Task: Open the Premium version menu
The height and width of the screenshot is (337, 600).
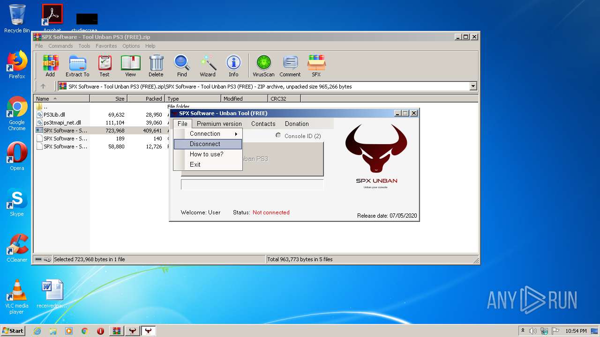Action: (219, 124)
